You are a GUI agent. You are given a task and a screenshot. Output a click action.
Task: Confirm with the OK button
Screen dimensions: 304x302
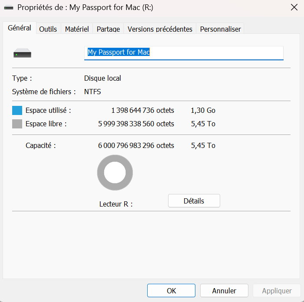pos(171,291)
